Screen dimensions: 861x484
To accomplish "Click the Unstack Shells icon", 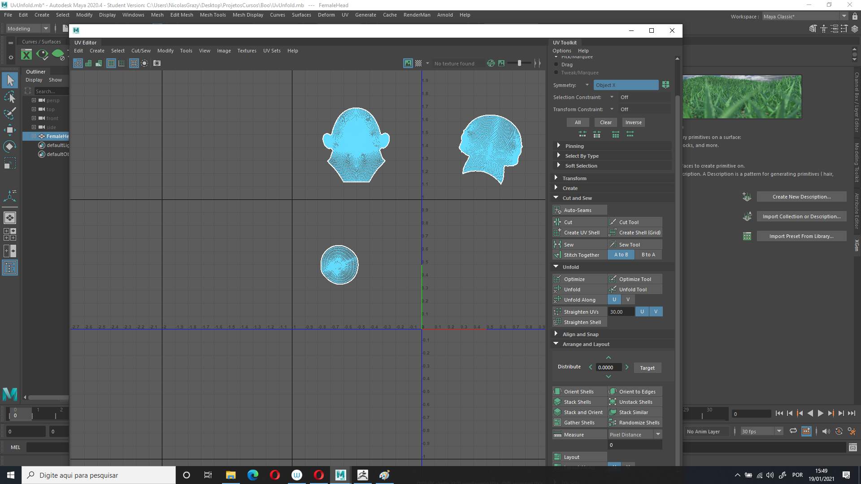I will tap(613, 402).
